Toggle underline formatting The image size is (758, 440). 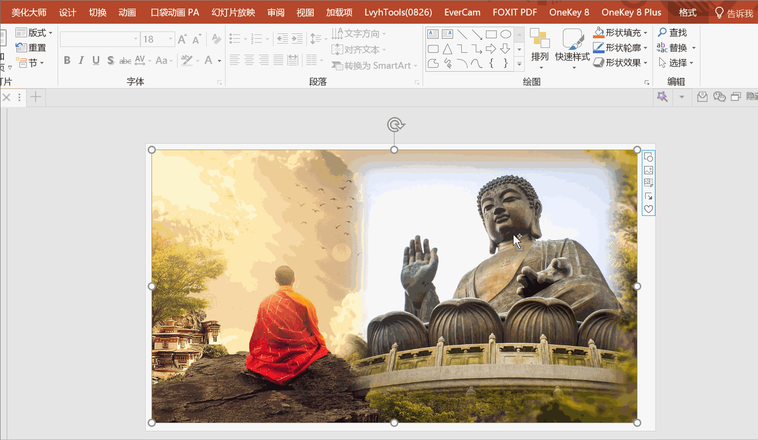pos(96,61)
